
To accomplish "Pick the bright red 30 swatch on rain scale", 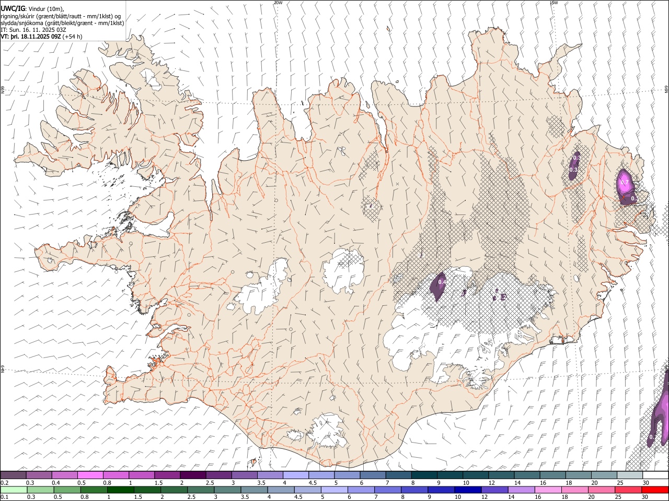I will (x=655, y=490).
